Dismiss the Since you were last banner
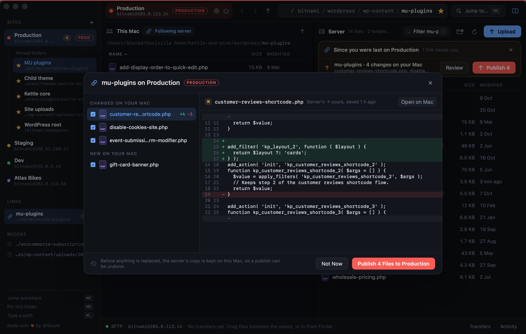This screenshot has width=526, height=334. [511, 50]
